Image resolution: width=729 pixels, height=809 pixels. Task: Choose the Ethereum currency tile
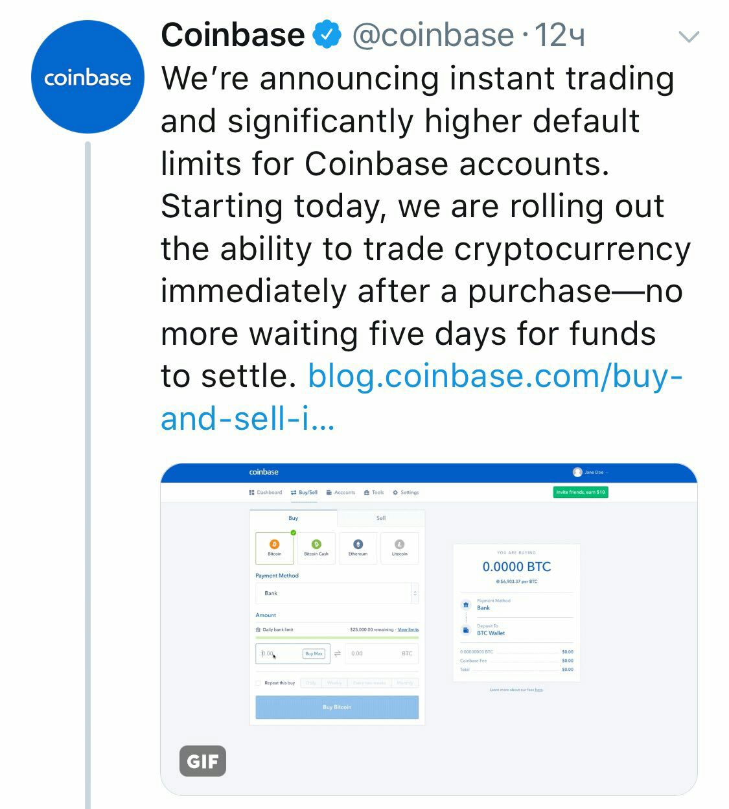point(358,548)
